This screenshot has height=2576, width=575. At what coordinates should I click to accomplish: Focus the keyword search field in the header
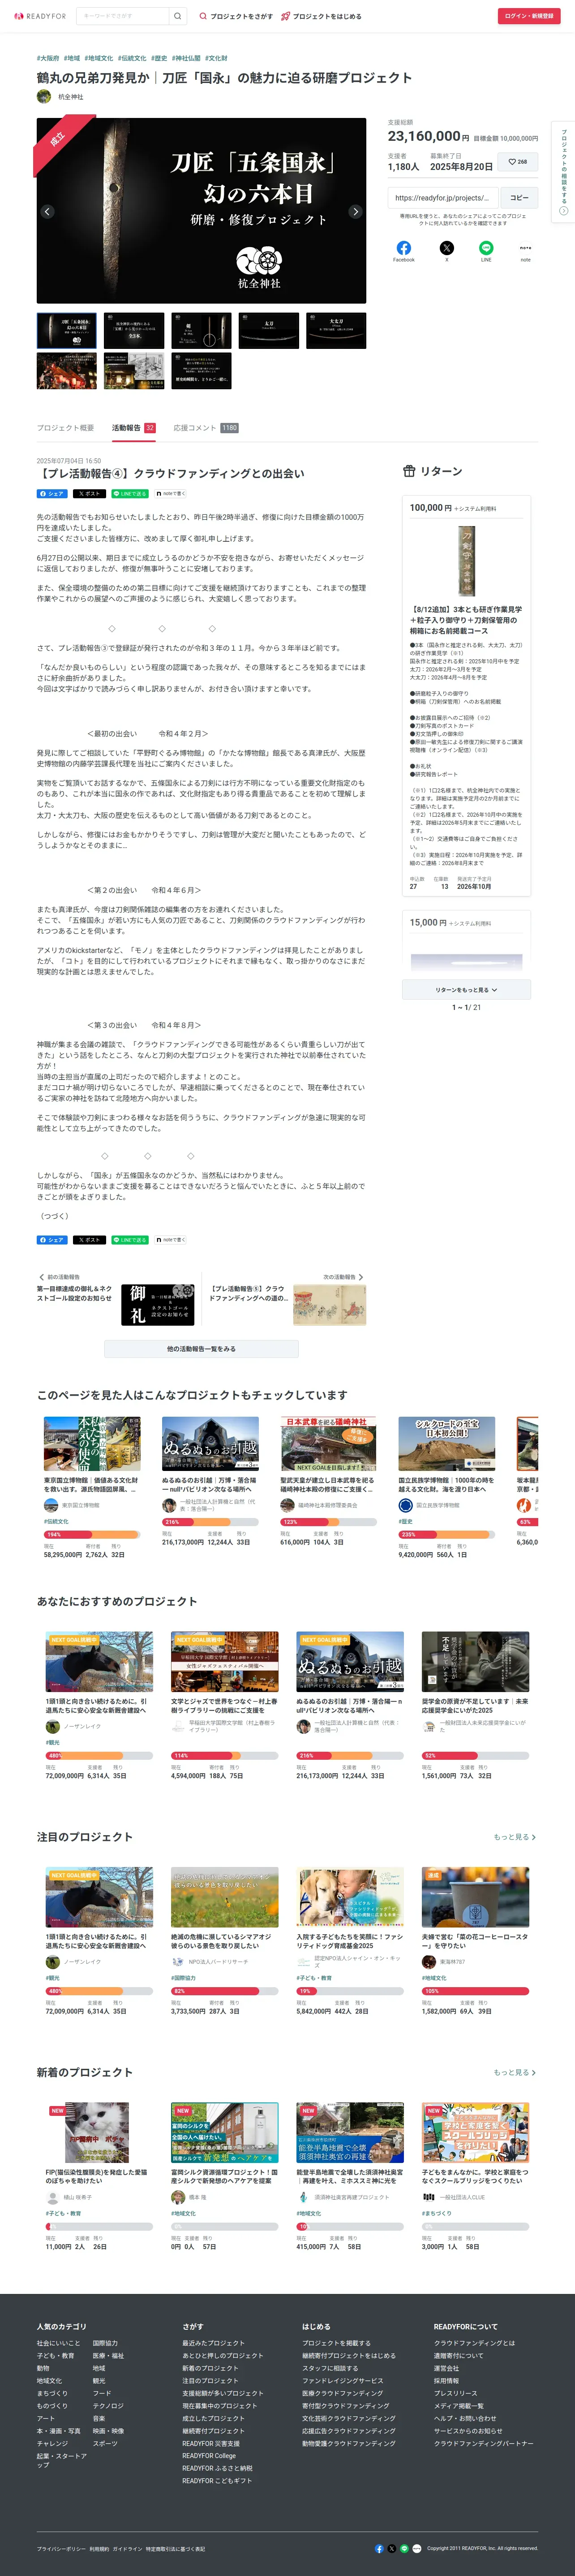123,16
